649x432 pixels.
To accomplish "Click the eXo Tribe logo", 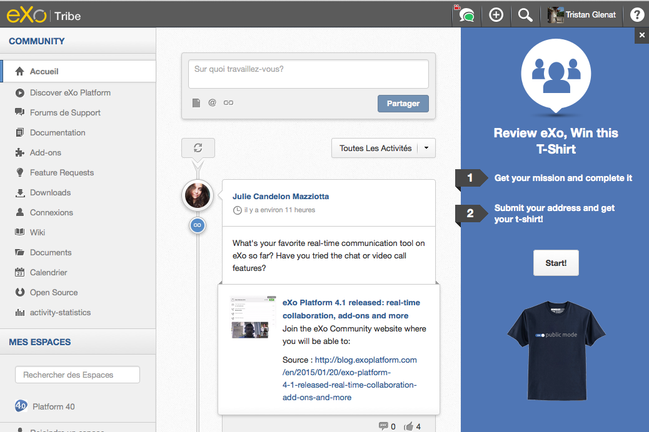I will pos(44,16).
